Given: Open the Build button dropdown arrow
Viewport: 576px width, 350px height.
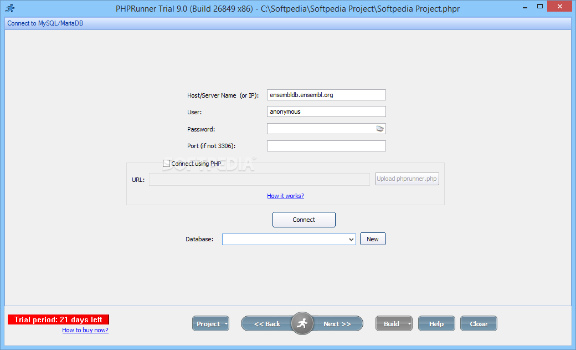Looking at the screenshot, I should (x=409, y=324).
